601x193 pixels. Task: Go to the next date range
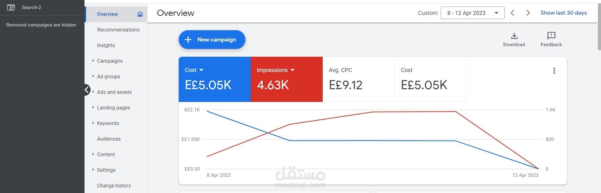[528, 13]
